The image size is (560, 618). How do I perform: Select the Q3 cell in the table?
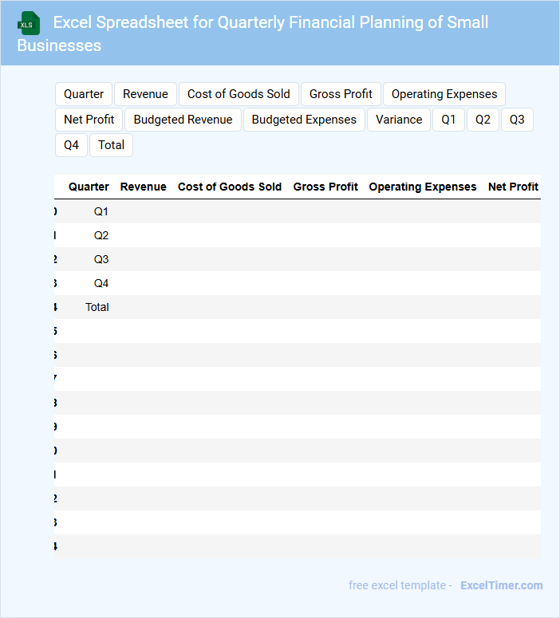click(101, 260)
